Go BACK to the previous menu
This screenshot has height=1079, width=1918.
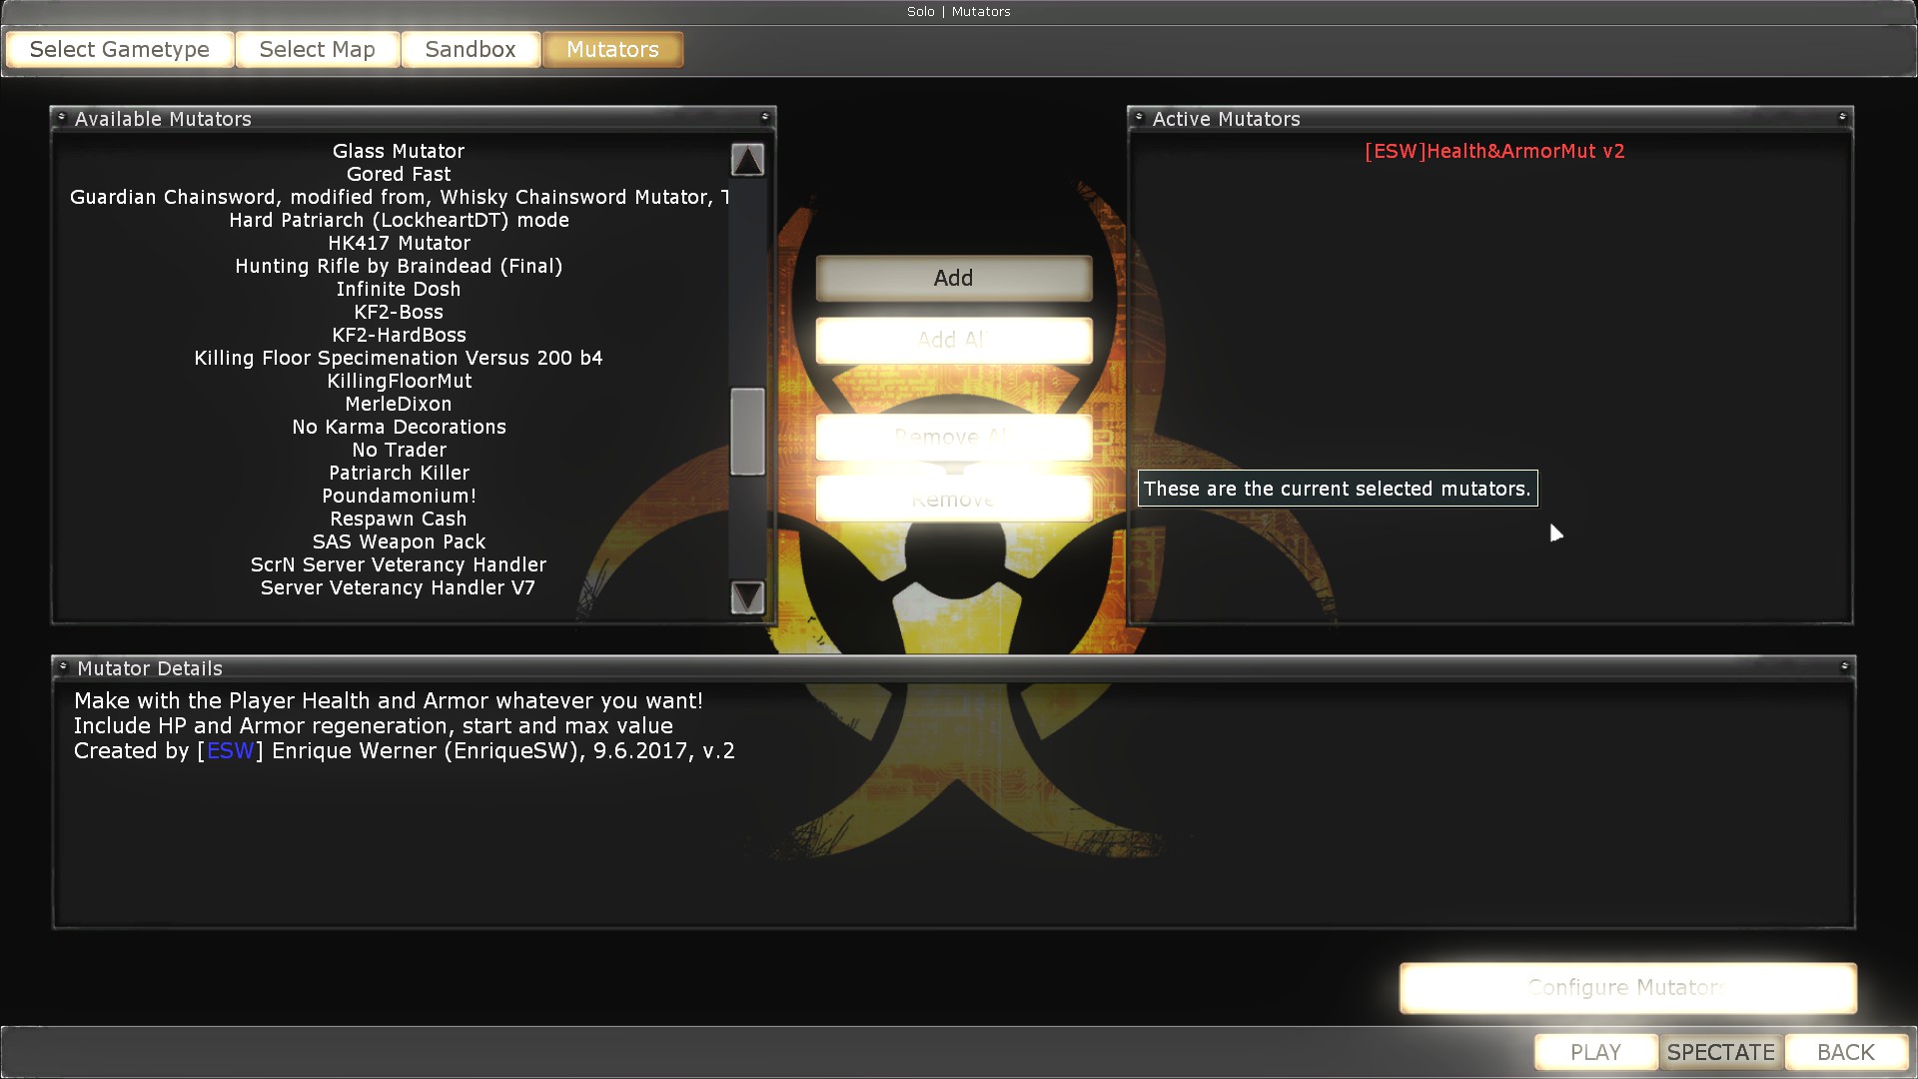tap(1846, 1052)
